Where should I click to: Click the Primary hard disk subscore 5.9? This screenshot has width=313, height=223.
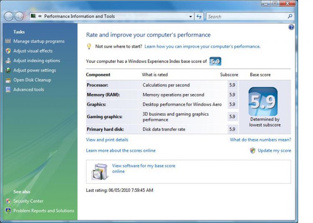click(232, 129)
